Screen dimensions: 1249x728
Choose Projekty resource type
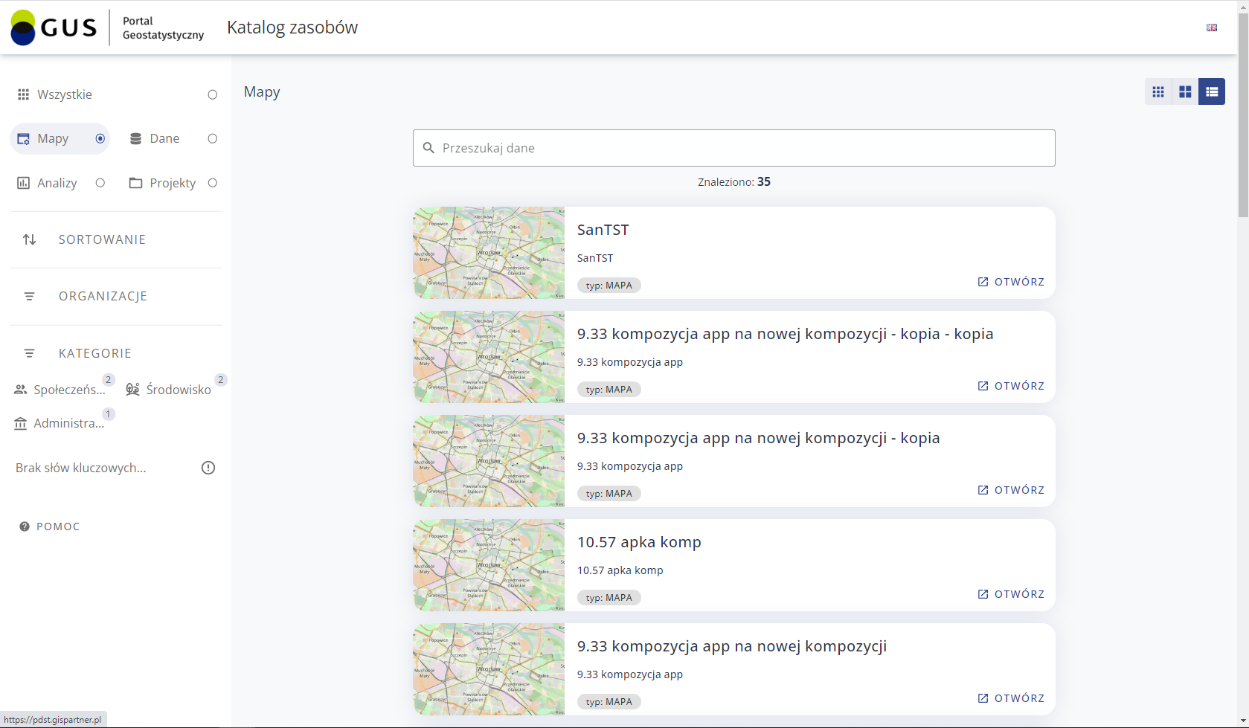click(173, 183)
